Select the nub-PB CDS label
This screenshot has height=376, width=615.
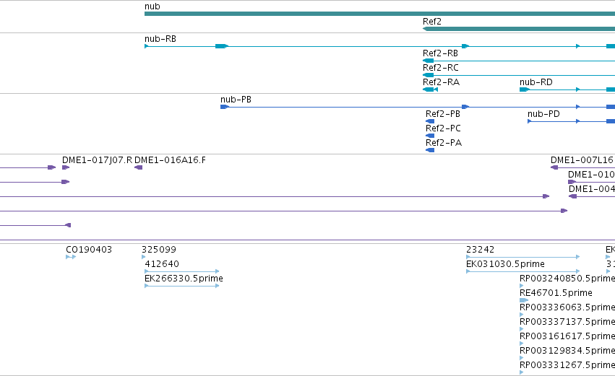point(236,100)
